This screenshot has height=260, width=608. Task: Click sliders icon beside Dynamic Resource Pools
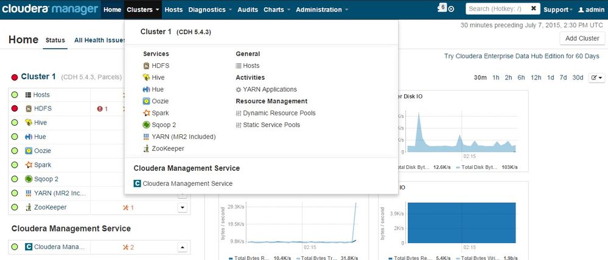(239, 114)
